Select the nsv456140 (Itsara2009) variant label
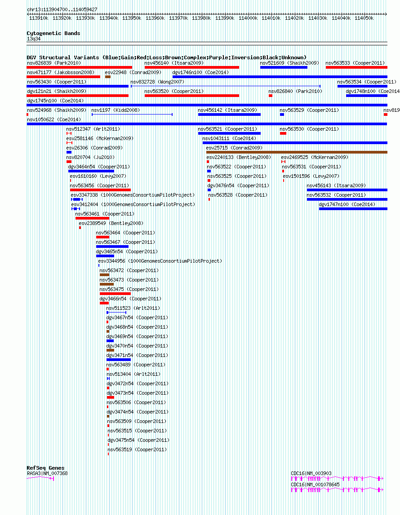Screen dimensions: 400x515 click(174, 63)
